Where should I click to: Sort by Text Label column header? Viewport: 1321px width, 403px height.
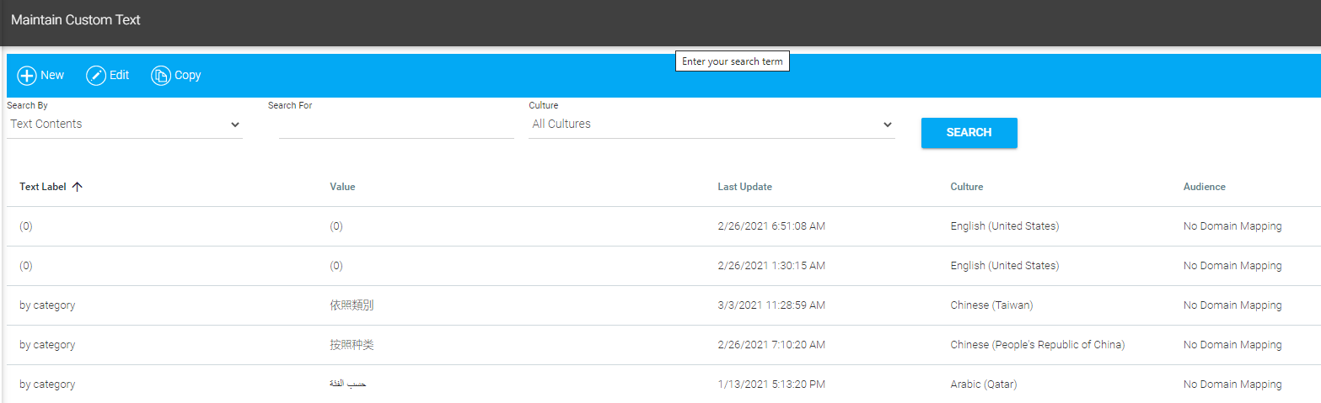(x=43, y=187)
